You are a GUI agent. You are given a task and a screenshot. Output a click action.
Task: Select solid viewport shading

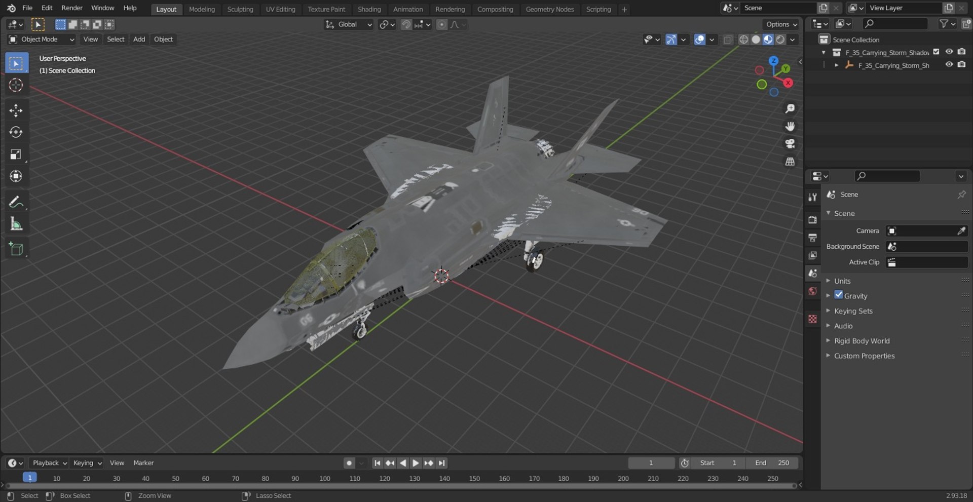[x=756, y=40]
